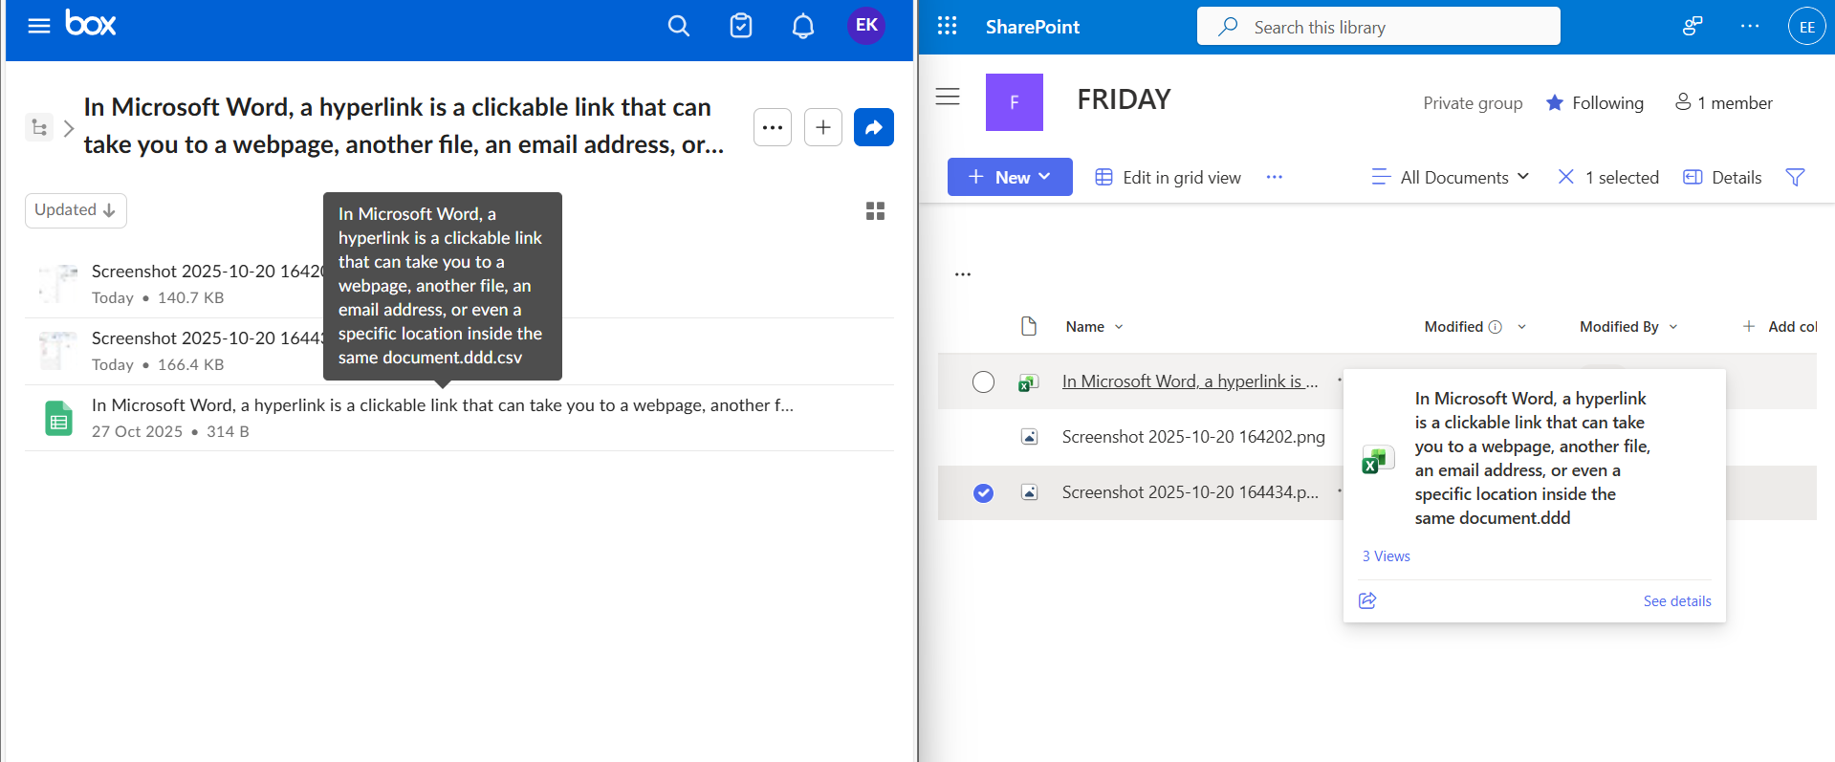Open Box notifications bell

(x=803, y=26)
